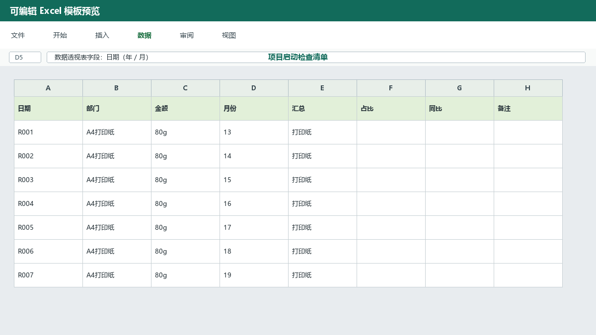Screen dimensions: 596x335
Task: Click 80g in row R002
Action: [185, 156]
